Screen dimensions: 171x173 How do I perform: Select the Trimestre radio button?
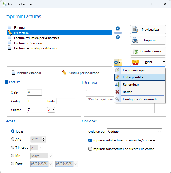[x=13, y=148]
